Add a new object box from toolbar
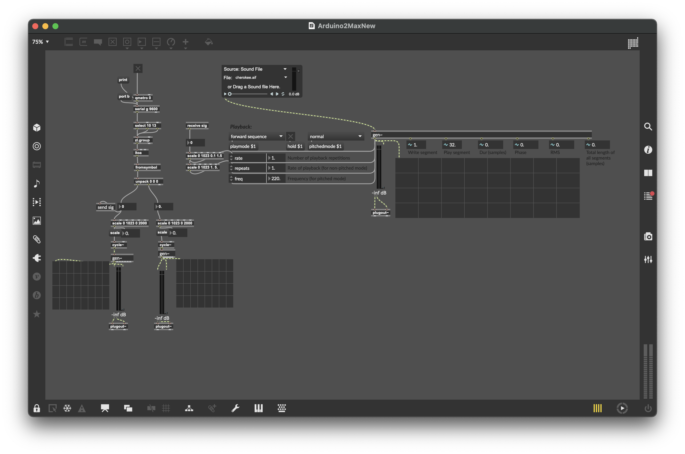The height and width of the screenshot is (454, 685). tap(69, 42)
